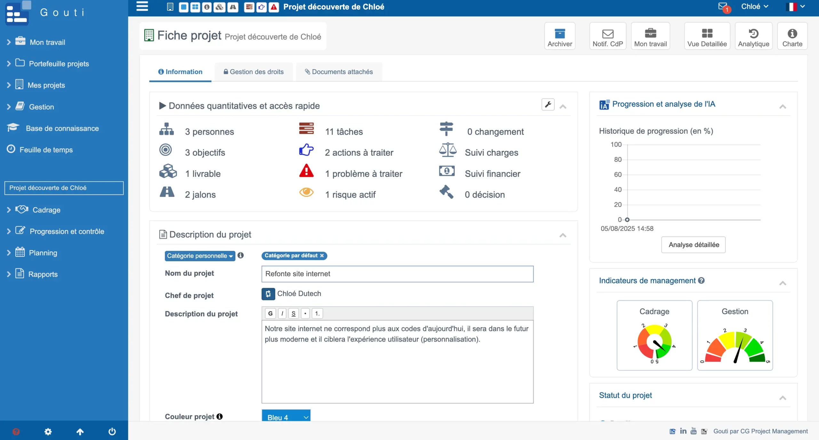
Task: Open the Analytique view
Action: 753,36
